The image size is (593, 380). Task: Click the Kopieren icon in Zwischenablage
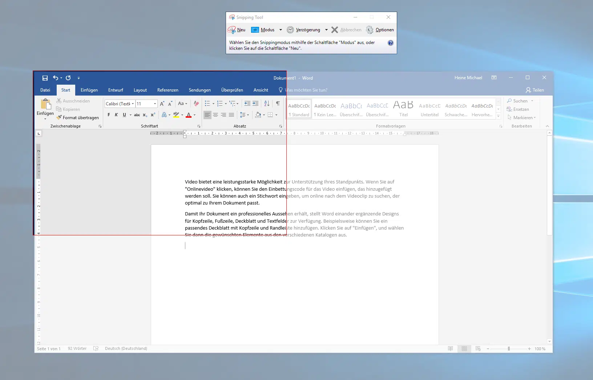59,109
